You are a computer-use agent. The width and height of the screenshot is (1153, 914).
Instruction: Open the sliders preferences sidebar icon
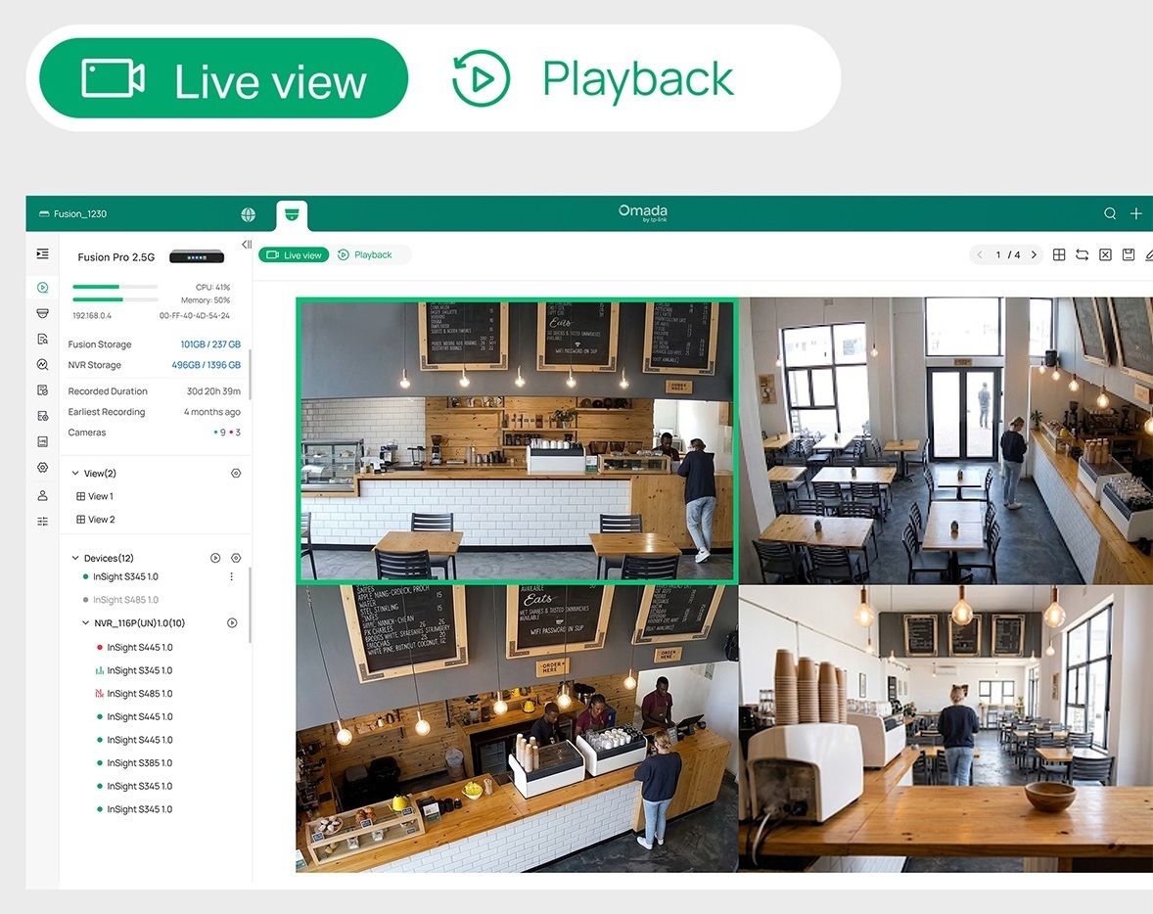coord(43,522)
